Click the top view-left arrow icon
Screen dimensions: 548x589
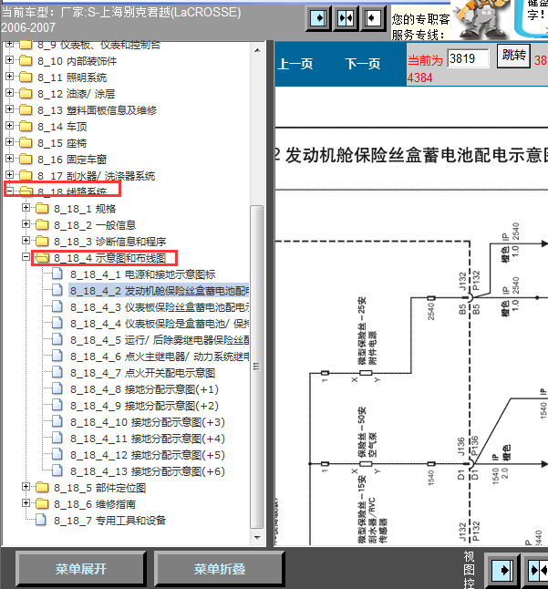point(373,18)
